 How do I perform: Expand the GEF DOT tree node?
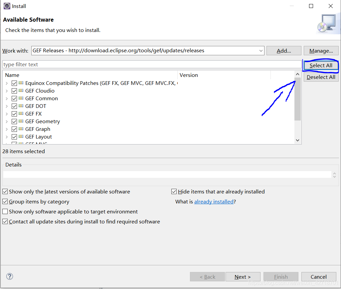pos(7,106)
